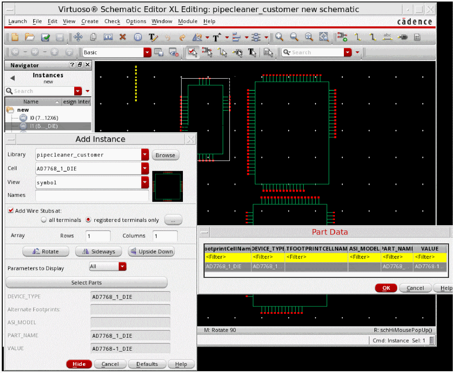Image resolution: width=453 pixels, height=373 pixels.
Task: Click the red X Delete icon
Action: point(123,38)
